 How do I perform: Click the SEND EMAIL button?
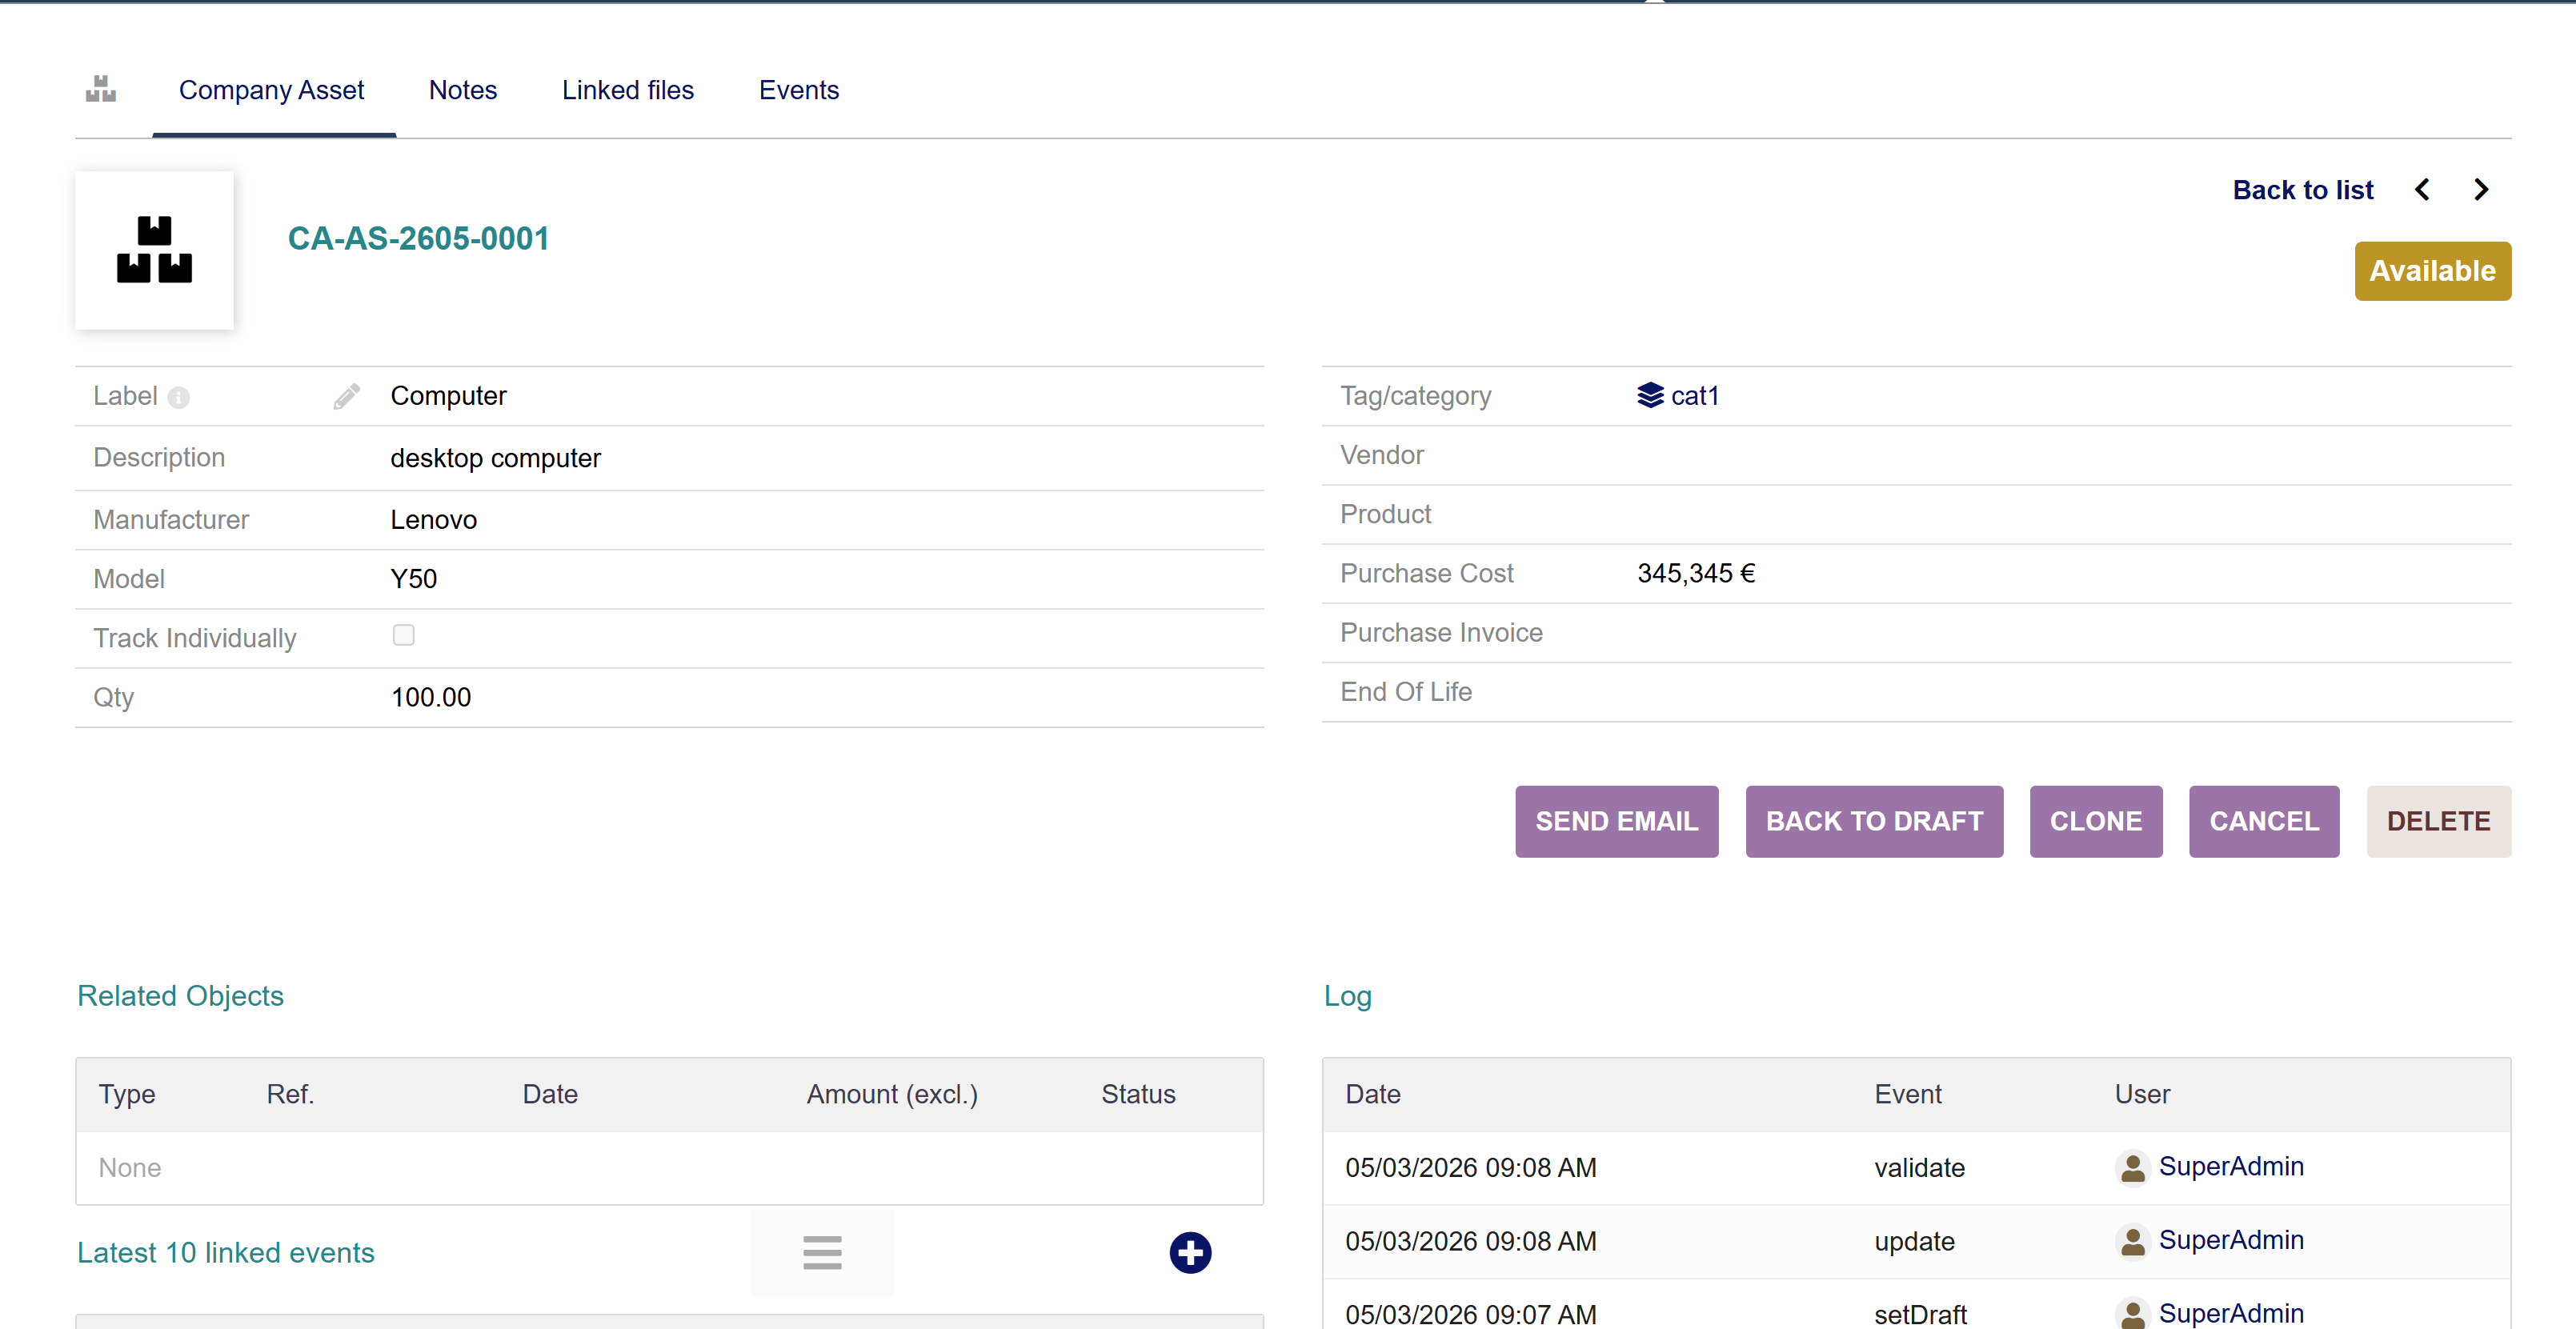[1616, 821]
